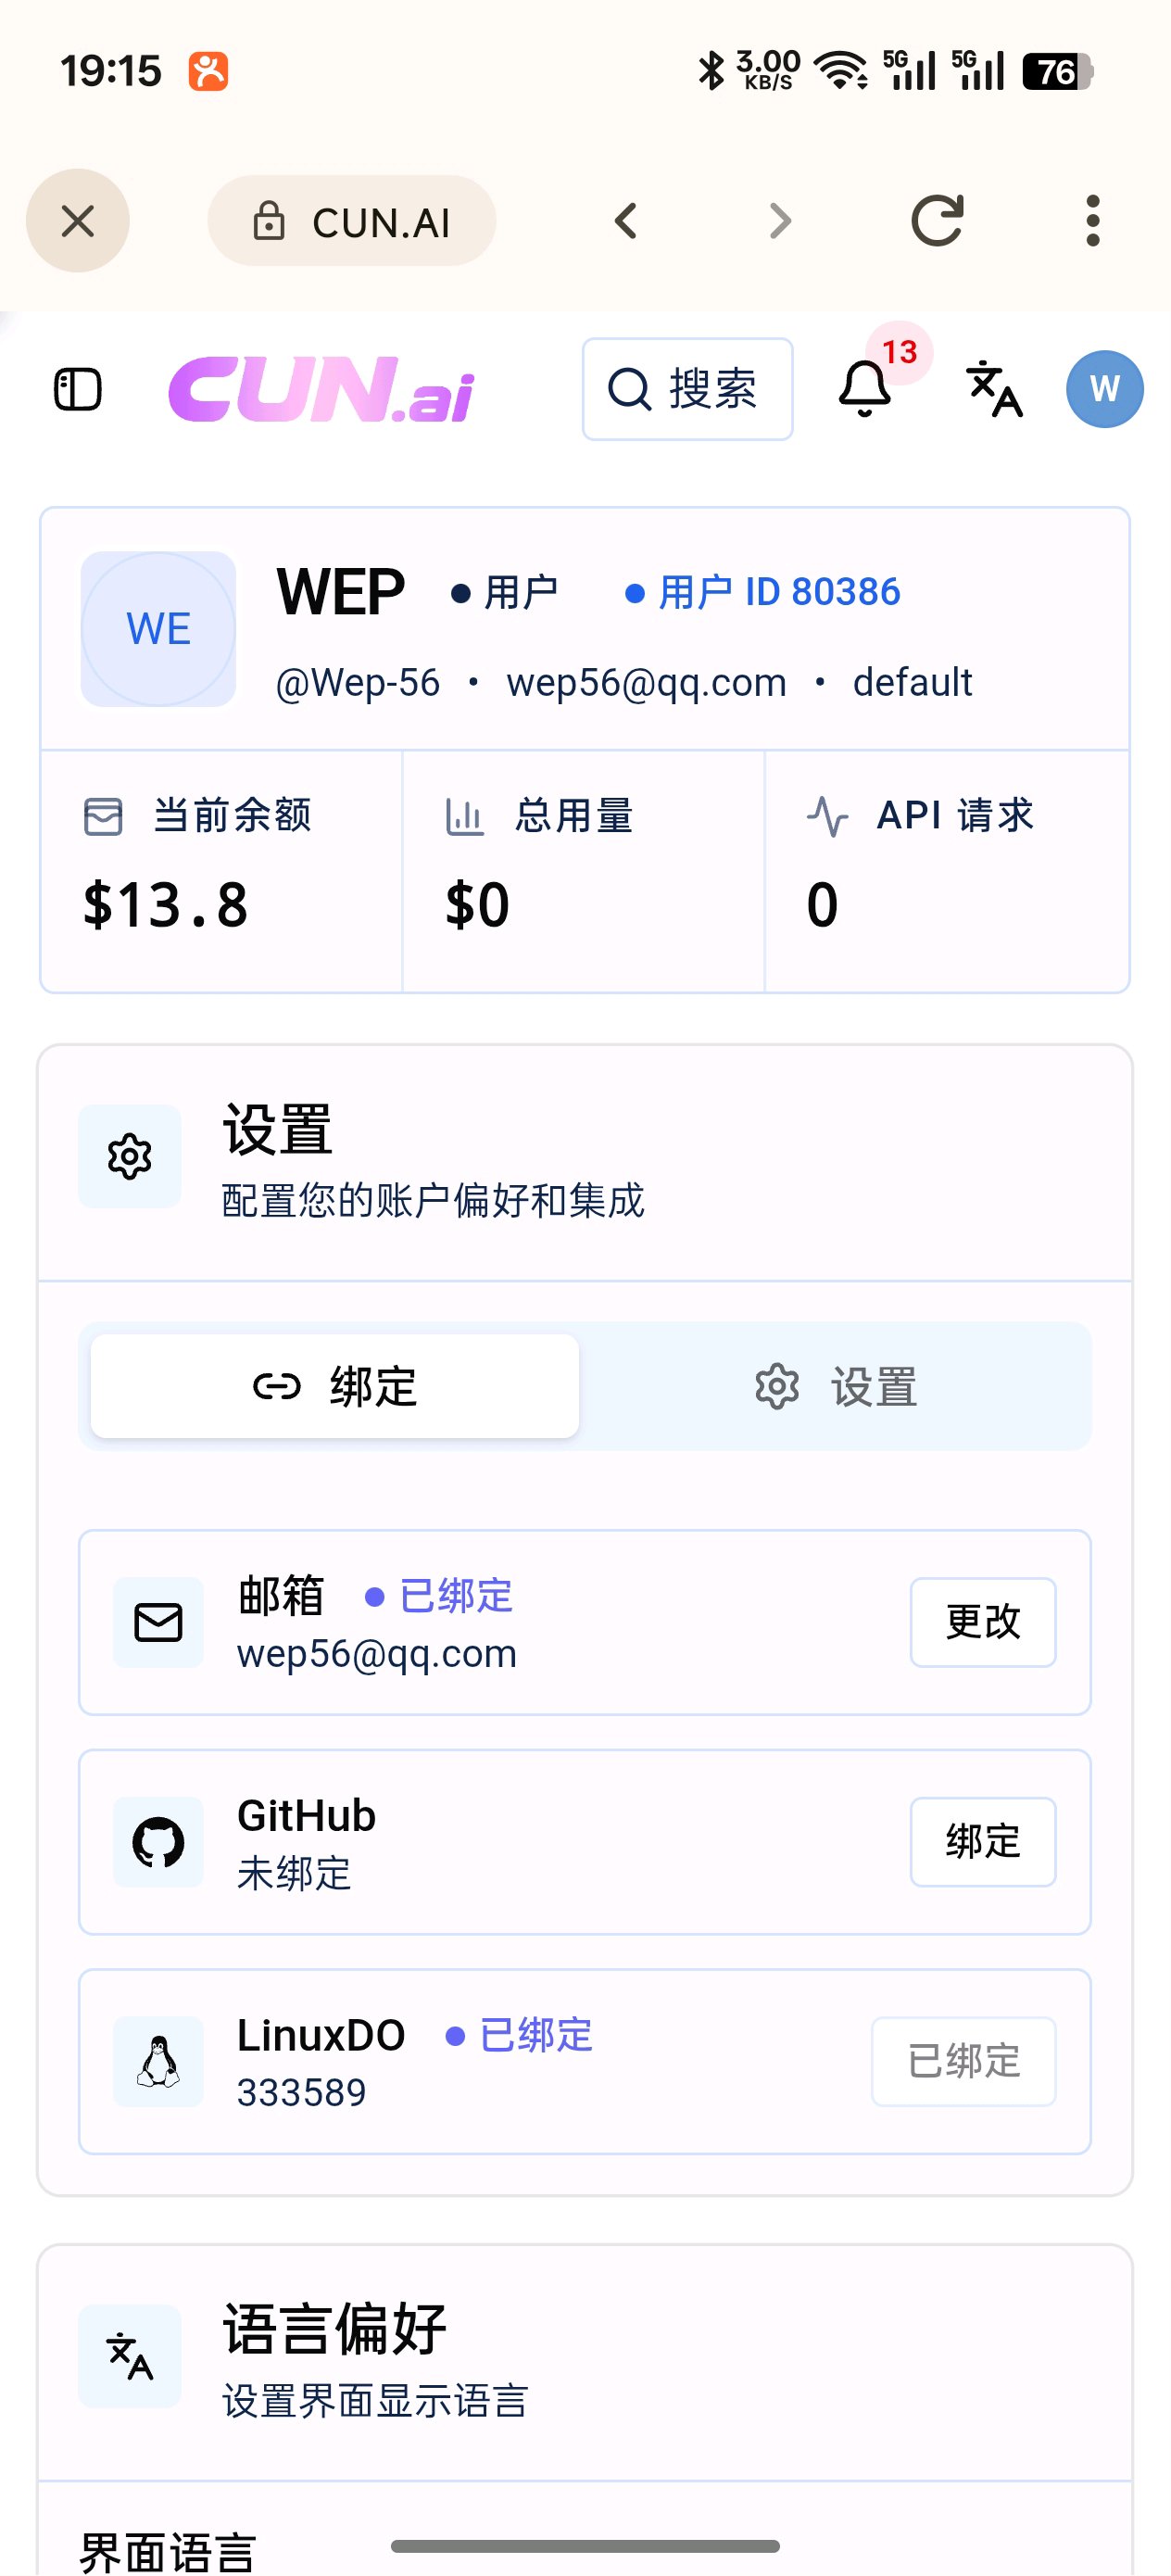Switch to the 设置 tab
This screenshot has height=2576, width=1171.
836,1386
